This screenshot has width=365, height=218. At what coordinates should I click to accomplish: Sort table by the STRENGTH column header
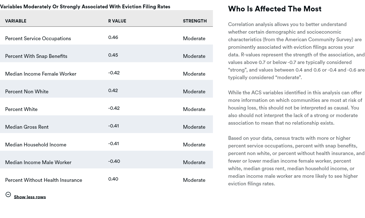195,21
